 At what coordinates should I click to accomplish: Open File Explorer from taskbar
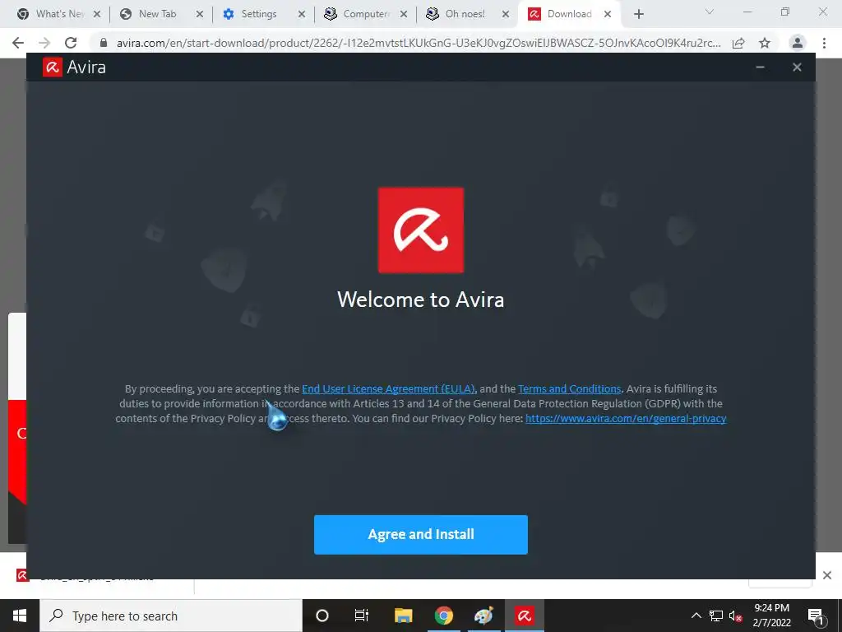(x=403, y=616)
